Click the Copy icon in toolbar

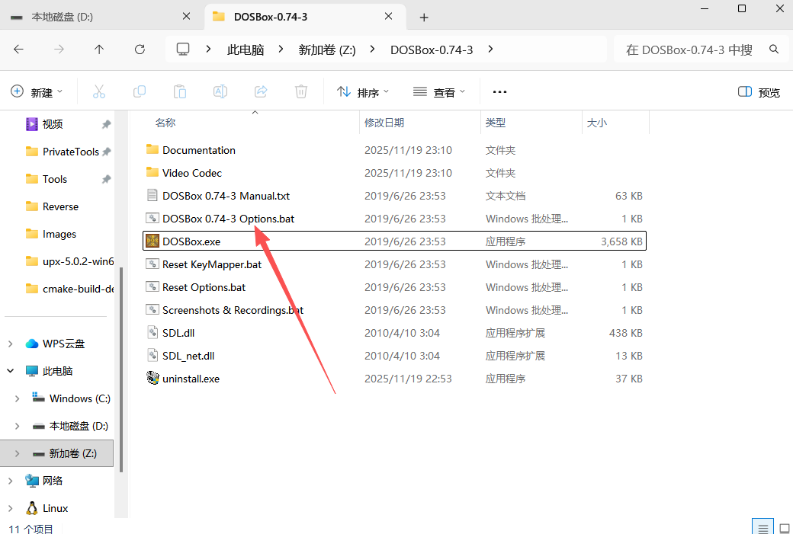[140, 91]
